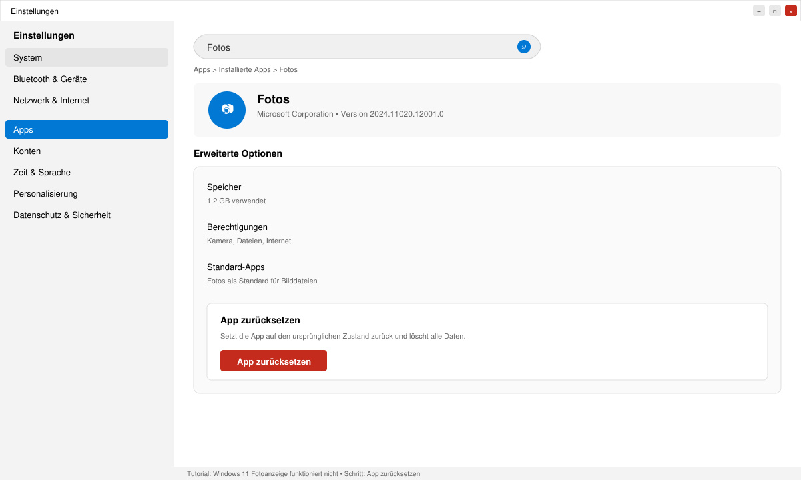Minimize the Einstellungen window

pyautogui.click(x=759, y=11)
